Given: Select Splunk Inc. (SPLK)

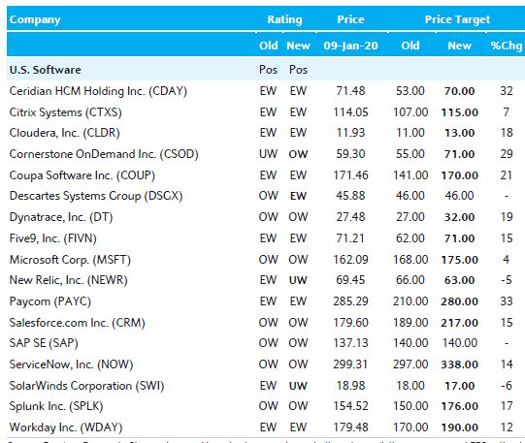Looking at the screenshot, I should (56, 406).
